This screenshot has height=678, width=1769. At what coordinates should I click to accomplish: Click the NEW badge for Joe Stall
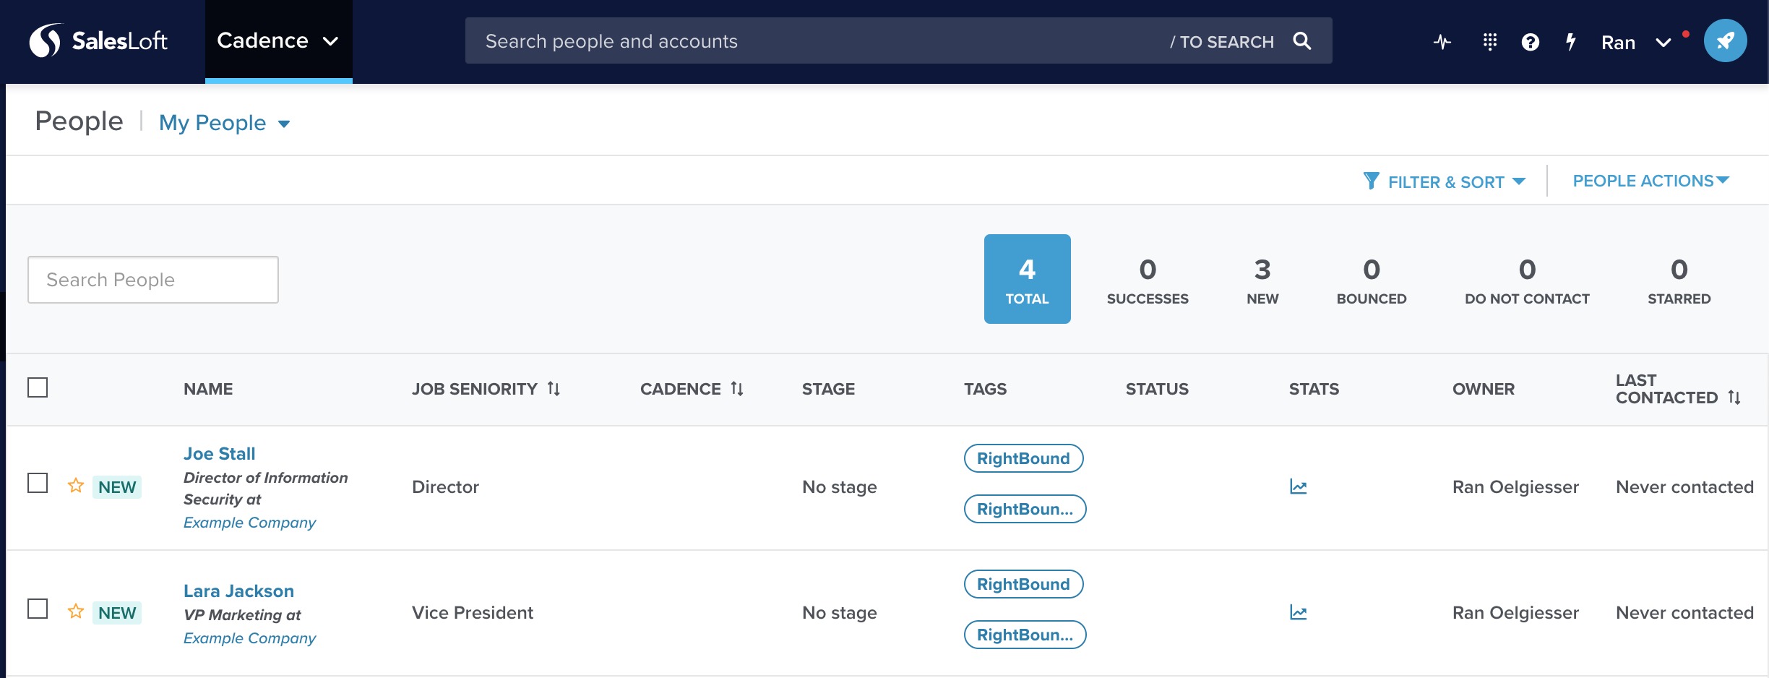pos(117,487)
